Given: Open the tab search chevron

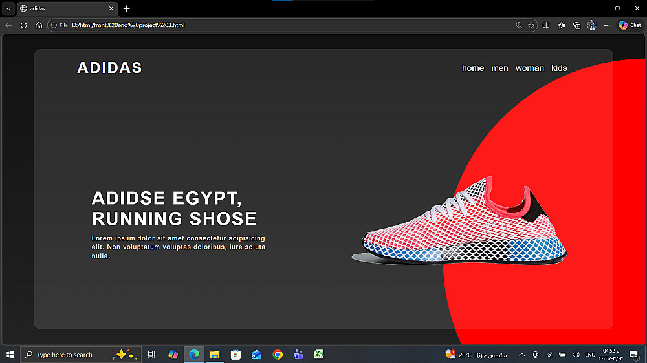Looking at the screenshot, I should click(8, 8).
